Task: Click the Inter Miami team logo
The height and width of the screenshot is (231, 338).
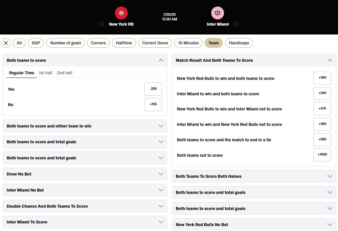Action: pyautogui.click(x=217, y=13)
